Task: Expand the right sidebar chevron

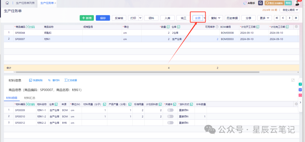Action: pos(300,102)
